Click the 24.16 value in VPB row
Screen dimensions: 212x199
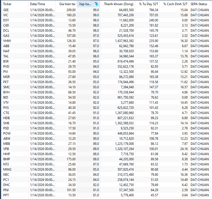click(184, 149)
